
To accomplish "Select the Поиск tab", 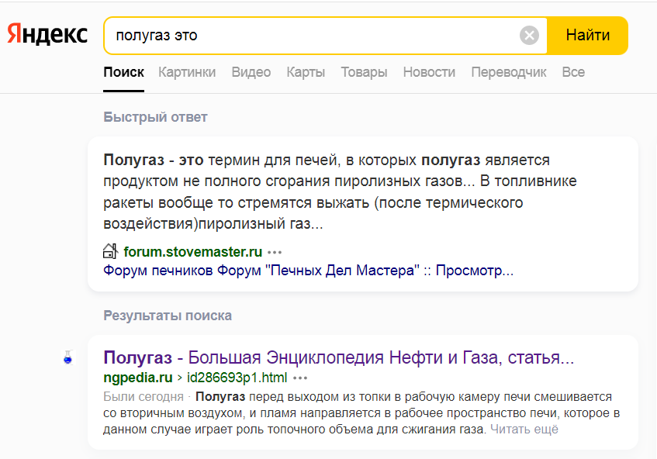I will point(123,72).
